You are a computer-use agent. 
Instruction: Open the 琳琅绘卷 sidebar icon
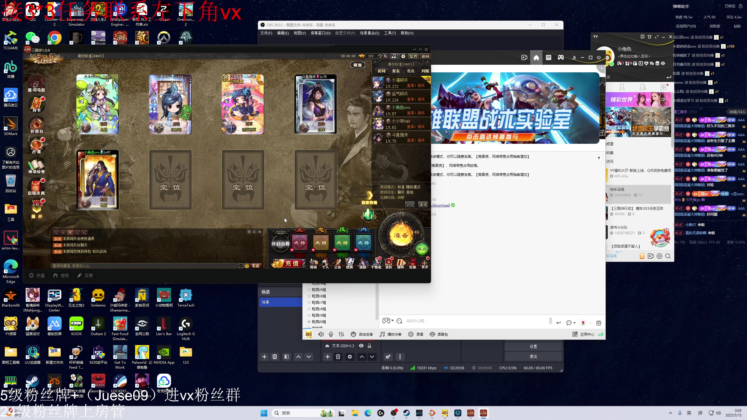pos(36,166)
